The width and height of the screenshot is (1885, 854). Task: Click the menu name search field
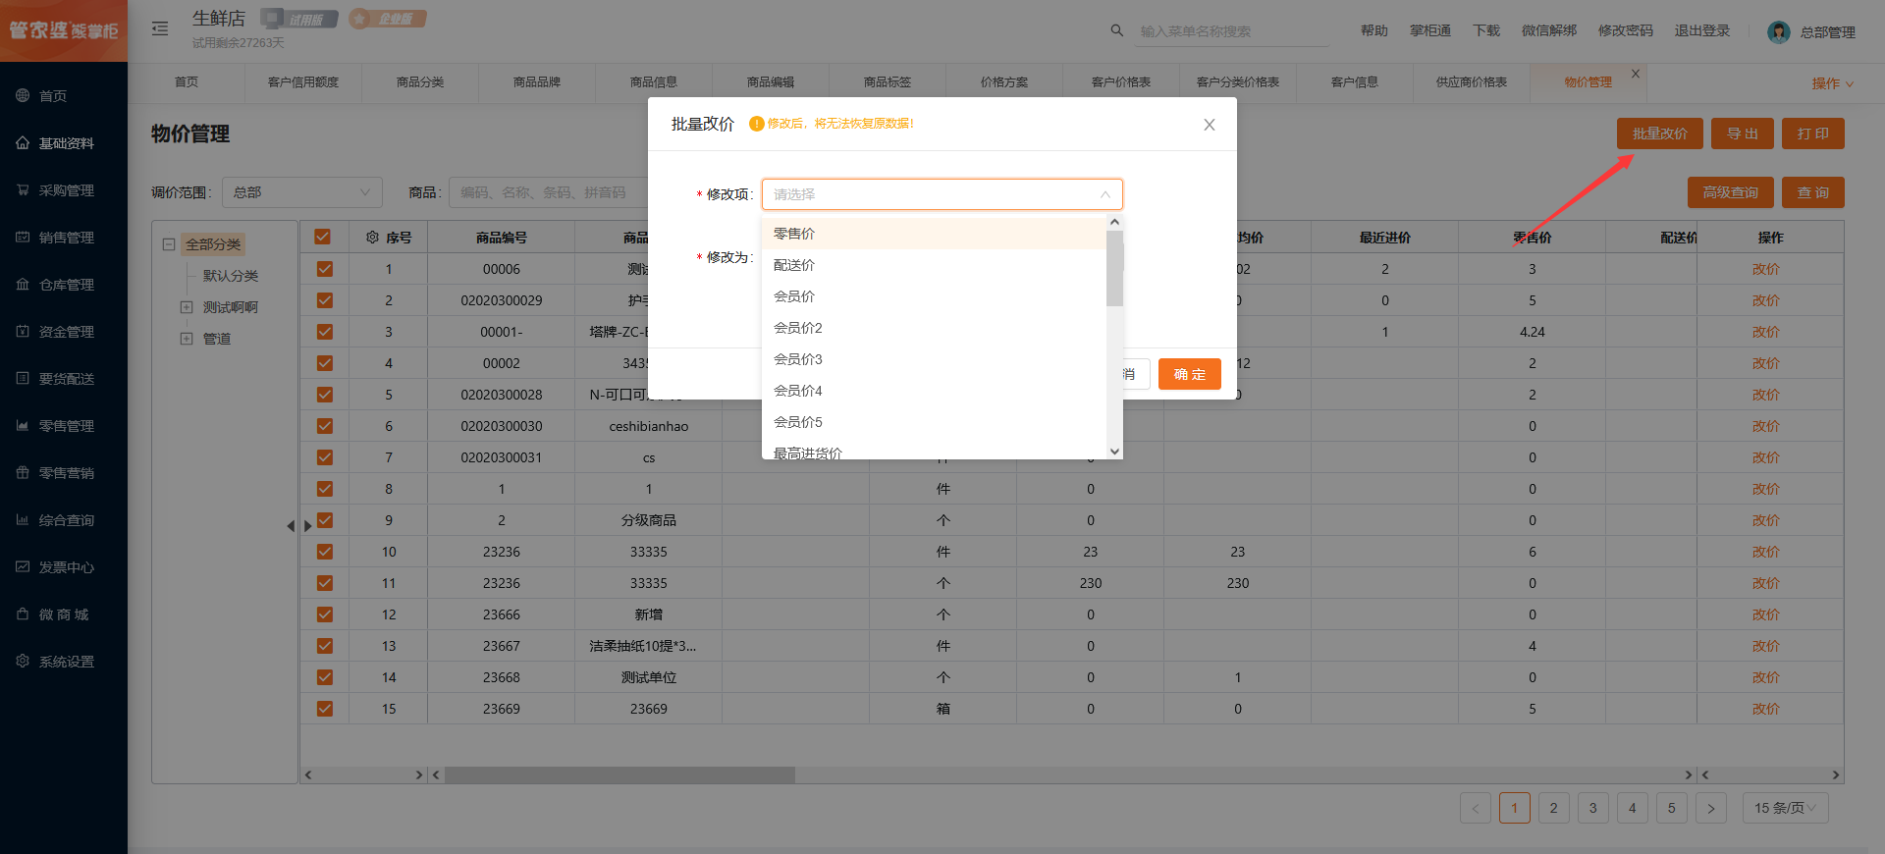pos(1234,31)
